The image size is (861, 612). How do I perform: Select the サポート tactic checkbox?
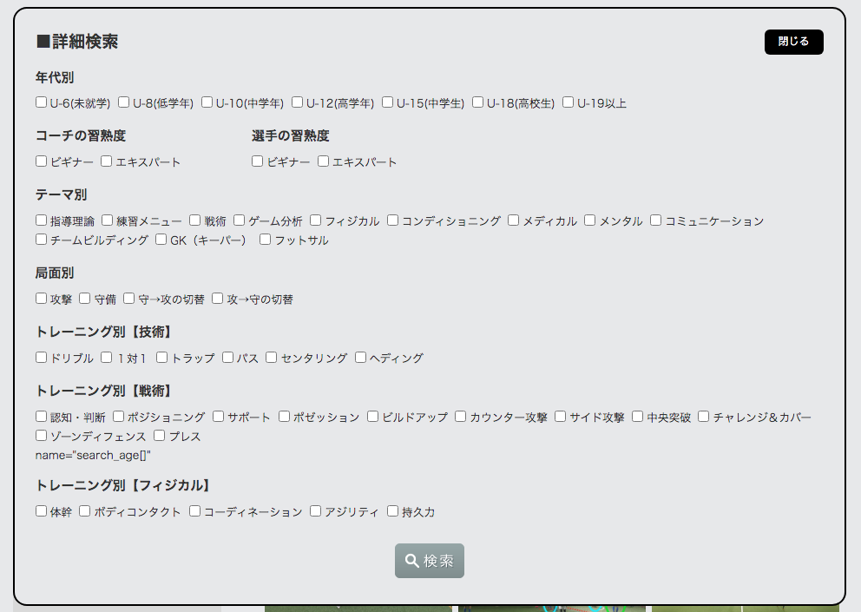(x=219, y=417)
